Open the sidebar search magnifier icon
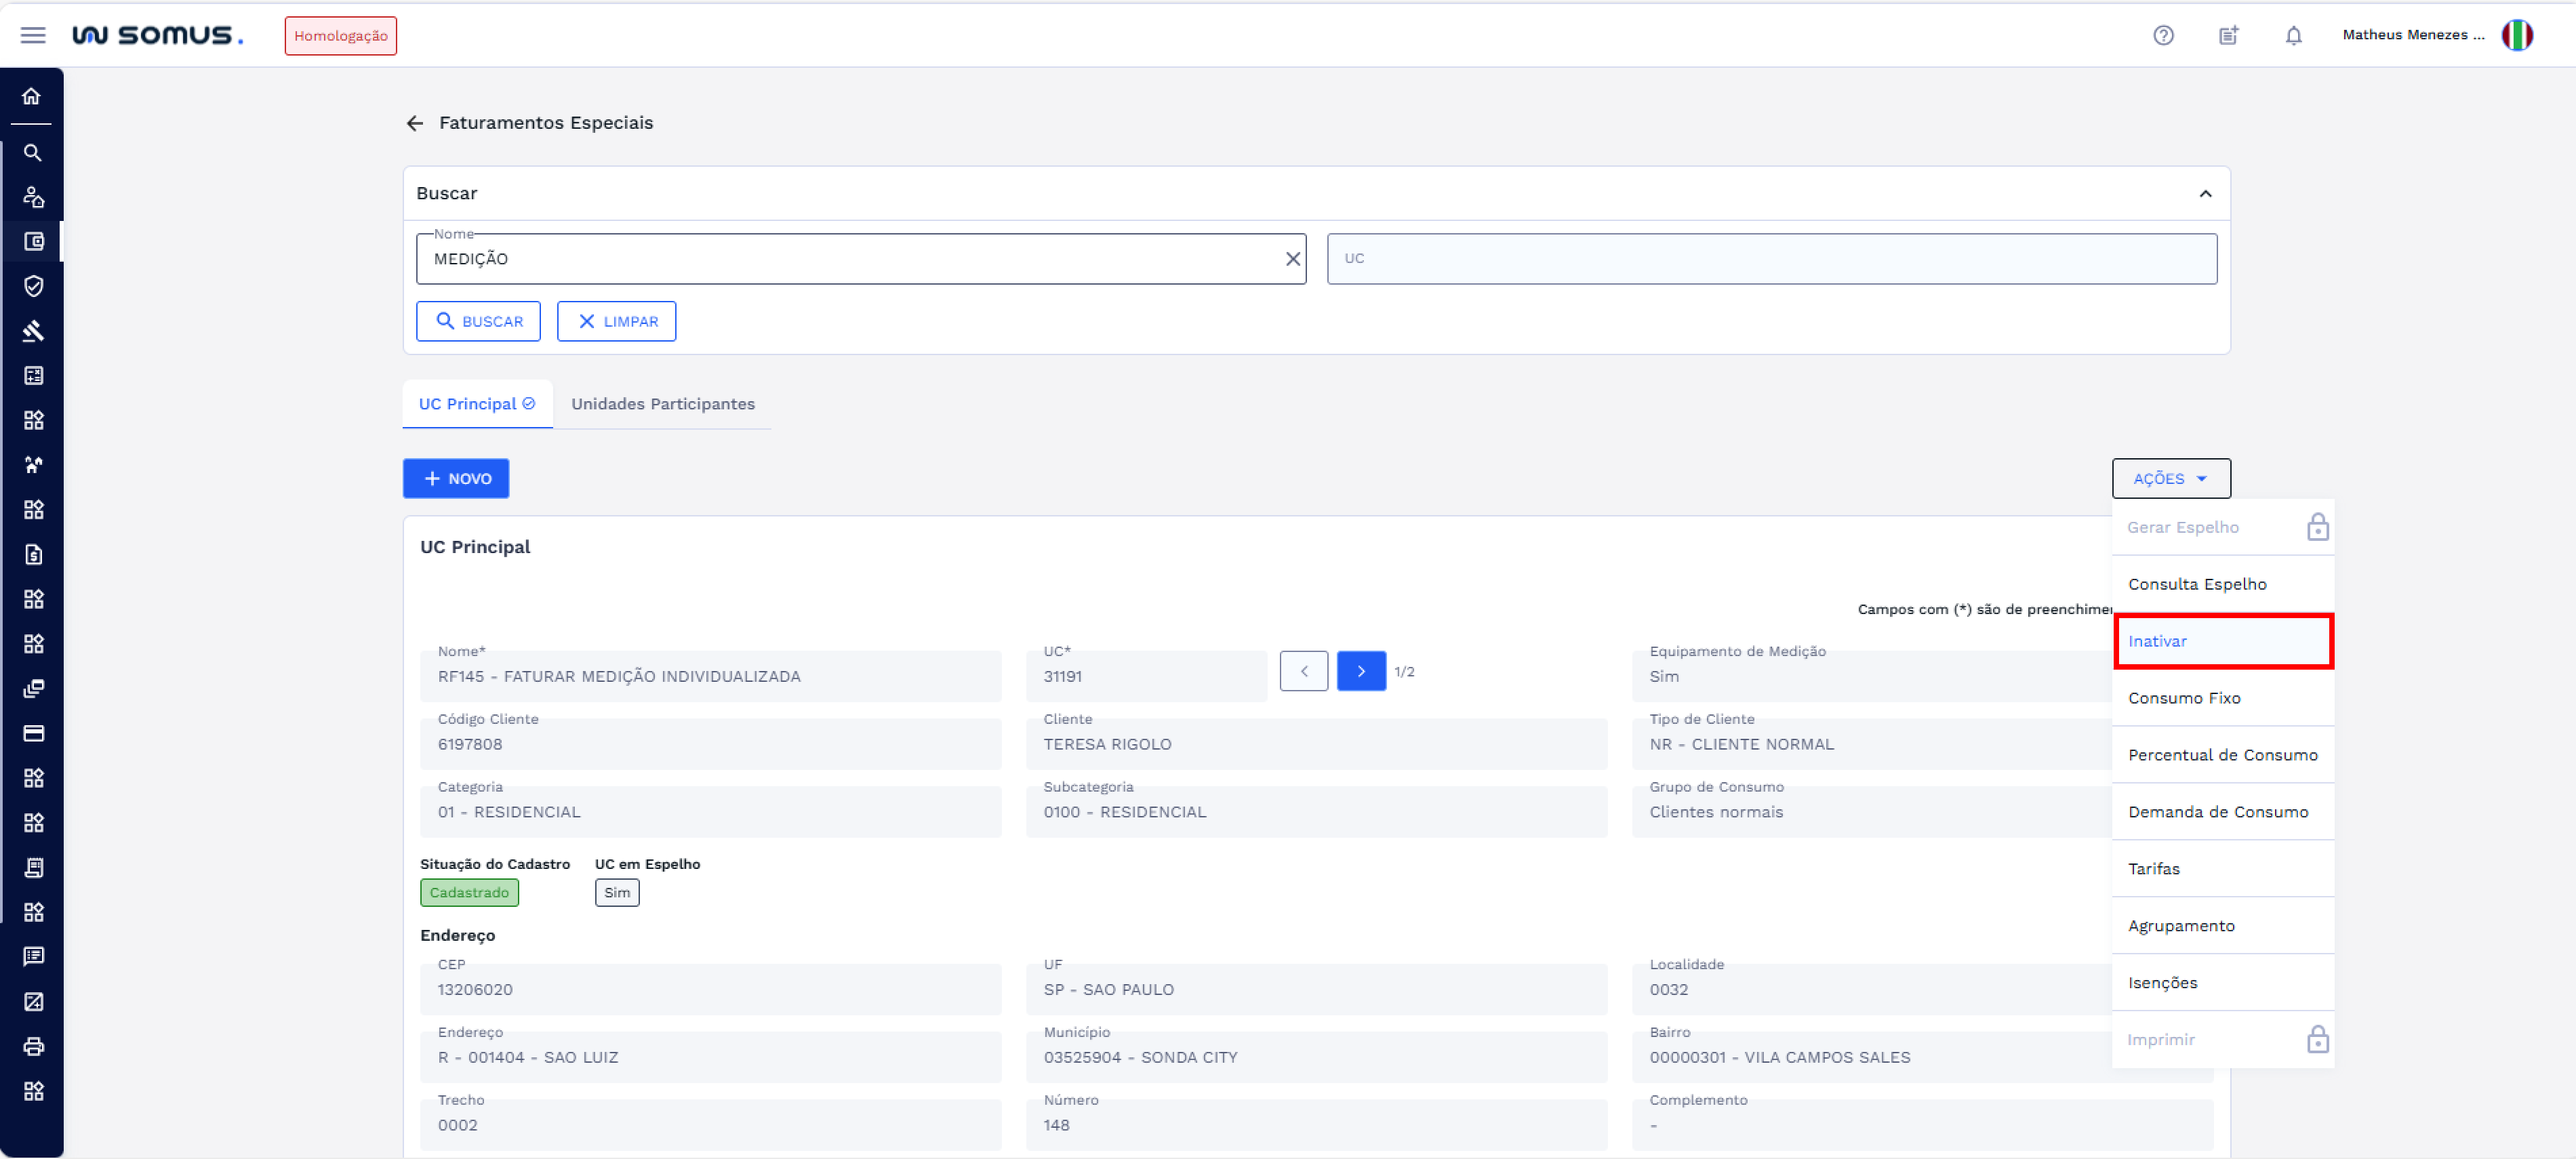 (x=32, y=153)
